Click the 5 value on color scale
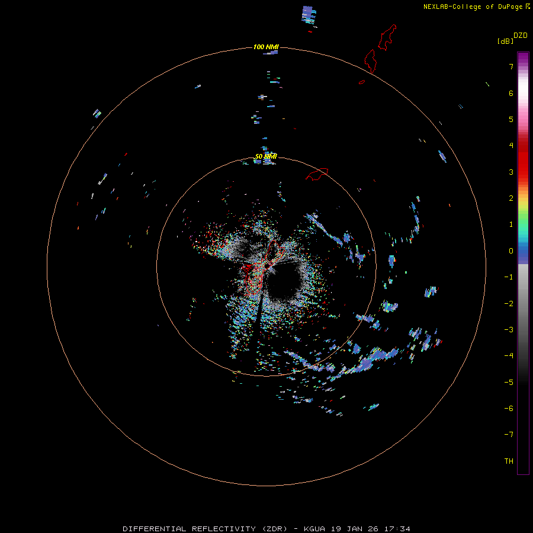Image resolution: width=533 pixels, height=533 pixels. tap(511, 119)
